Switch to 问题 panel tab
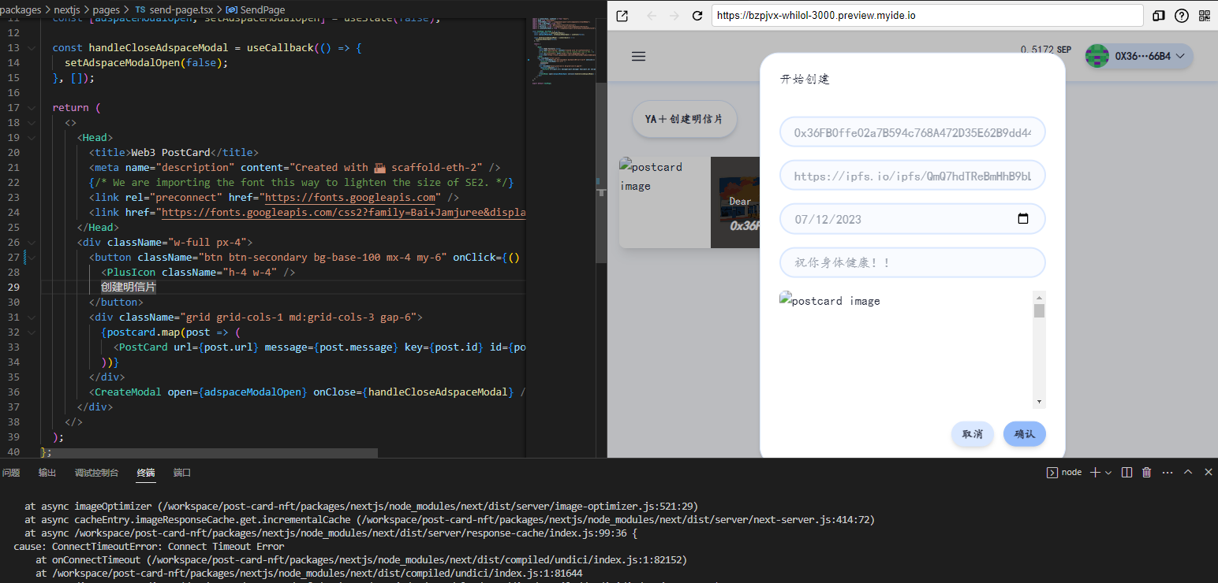Screen dimensions: 1218x583 tap(11, 473)
